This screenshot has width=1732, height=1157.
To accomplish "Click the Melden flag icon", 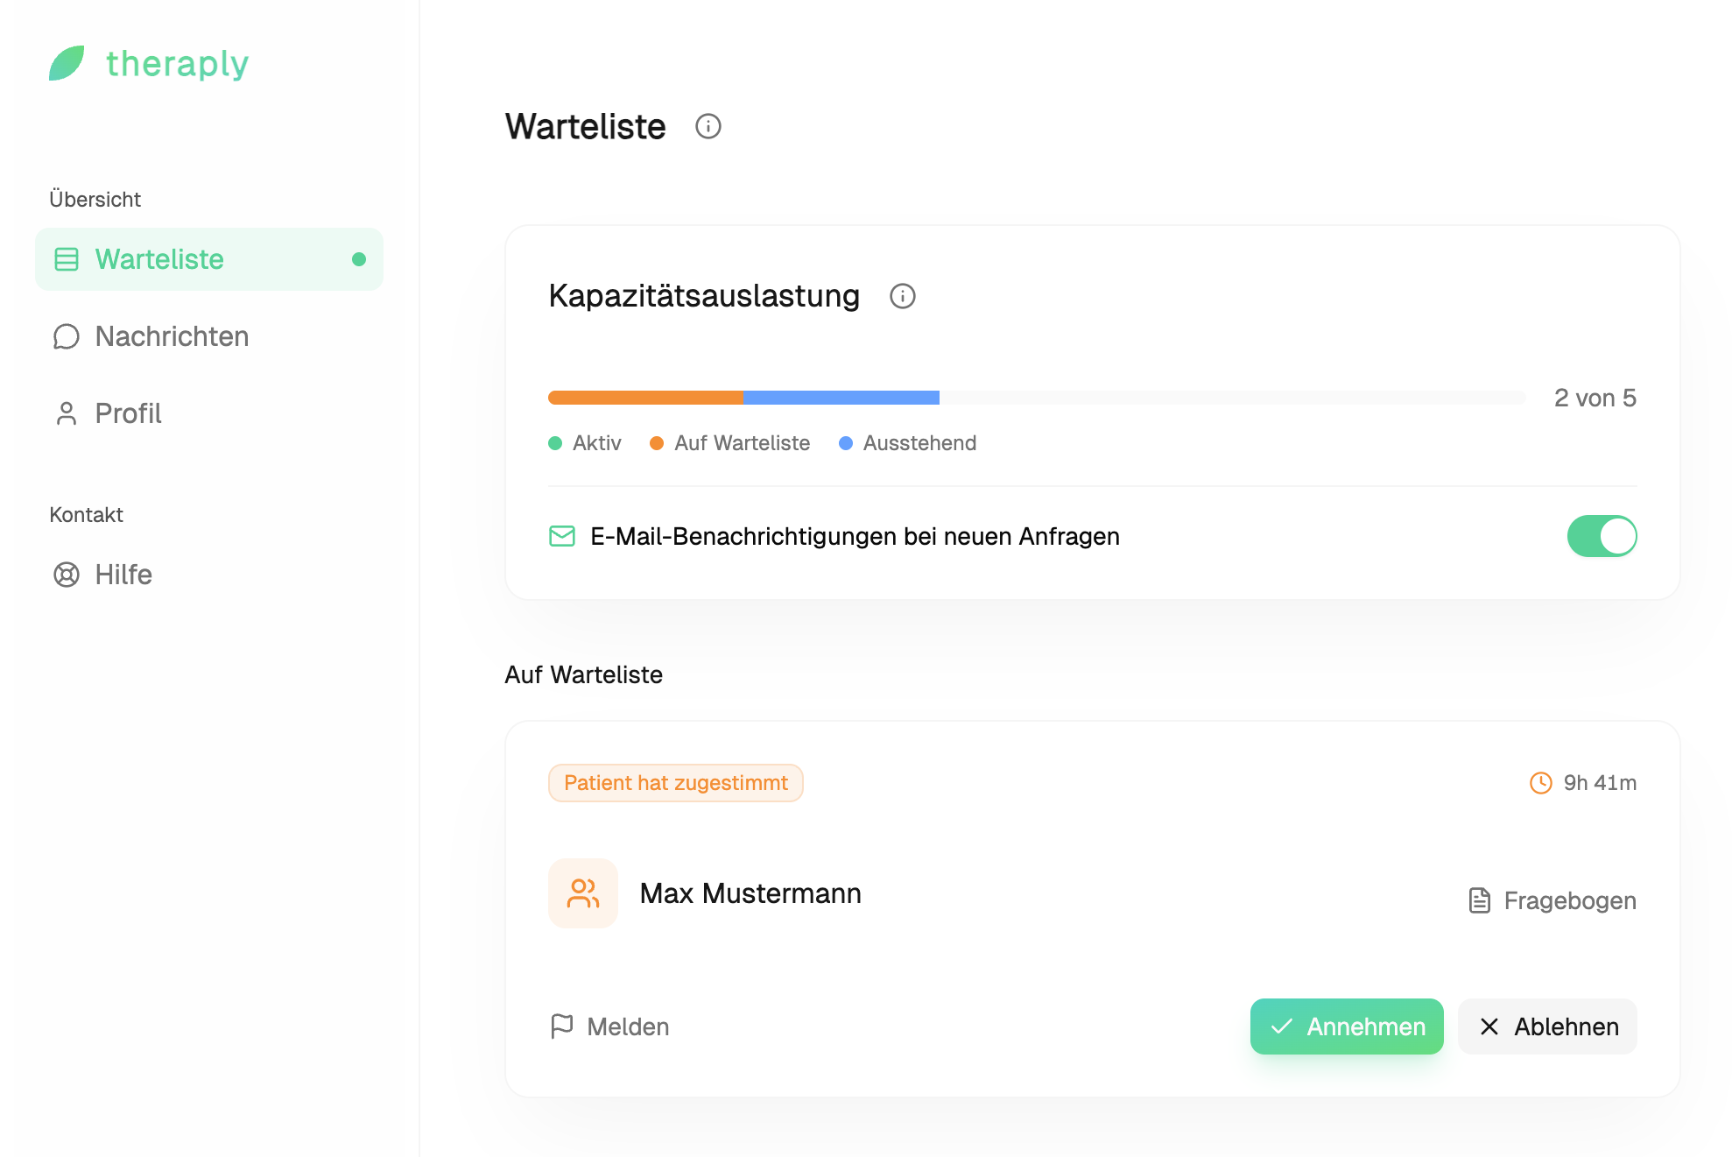I will pyautogui.click(x=561, y=1026).
